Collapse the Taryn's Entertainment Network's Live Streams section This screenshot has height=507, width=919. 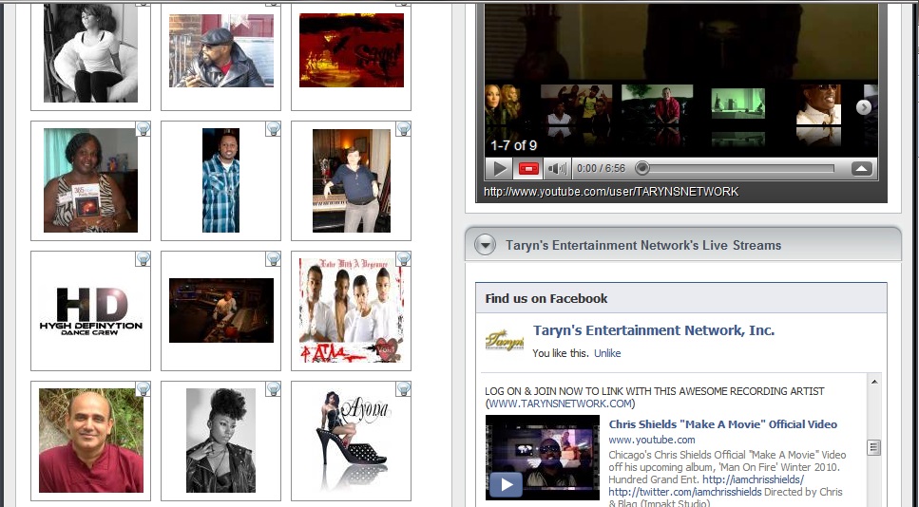[x=486, y=245]
